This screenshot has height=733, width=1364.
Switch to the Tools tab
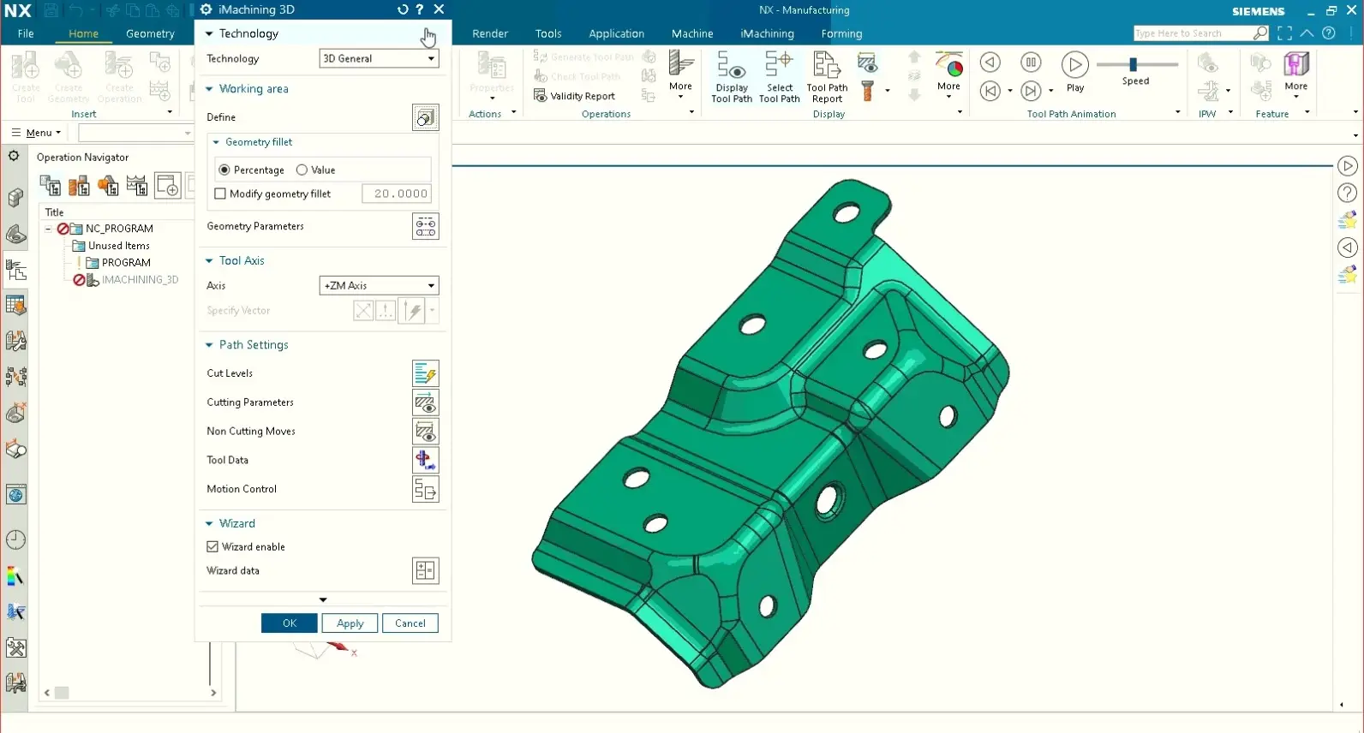548,33
